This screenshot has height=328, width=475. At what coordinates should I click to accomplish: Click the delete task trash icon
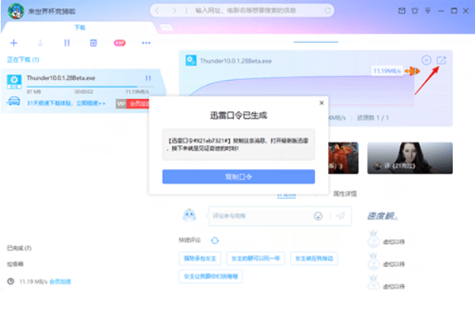[94, 43]
